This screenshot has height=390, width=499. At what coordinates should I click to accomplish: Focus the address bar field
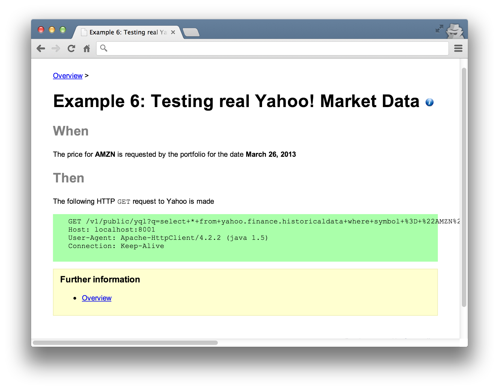click(x=273, y=49)
